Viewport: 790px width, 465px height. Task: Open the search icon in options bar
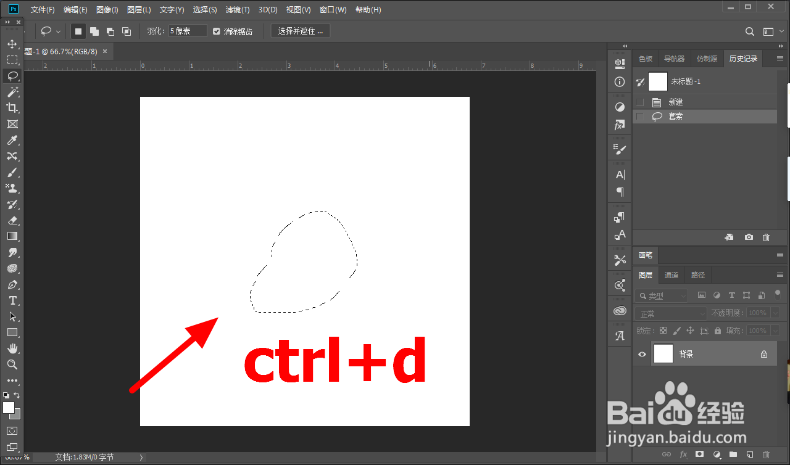click(750, 31)
